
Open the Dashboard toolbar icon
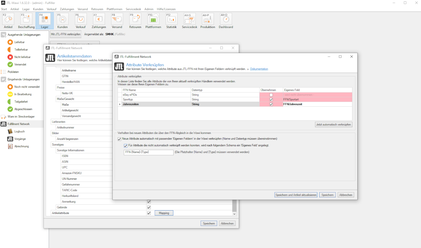tap(226, 21)
